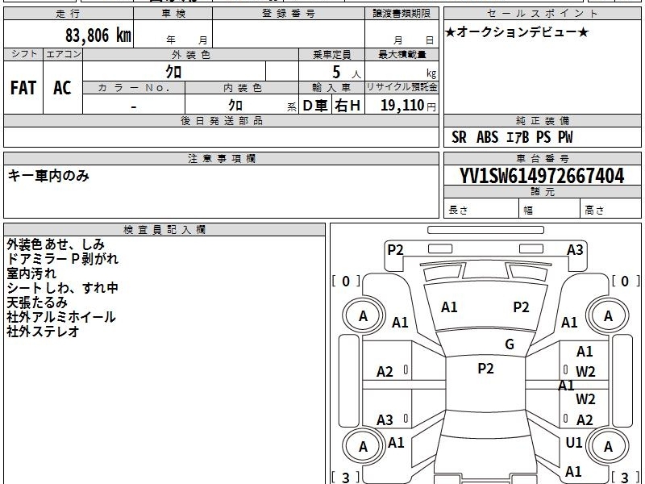Viewport: 645px width, 484px height.
Task: Click the 乗車定員 header
Action: (331, 54)
